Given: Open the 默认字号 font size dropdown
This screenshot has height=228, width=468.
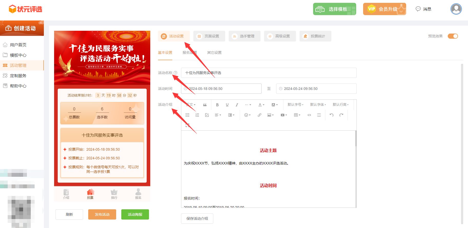Looking at the screenshot, I should 295,105.
